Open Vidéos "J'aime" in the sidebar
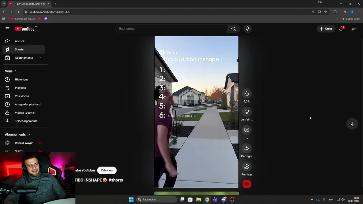The height and width of the screenshot is (204, 363). 24,113
